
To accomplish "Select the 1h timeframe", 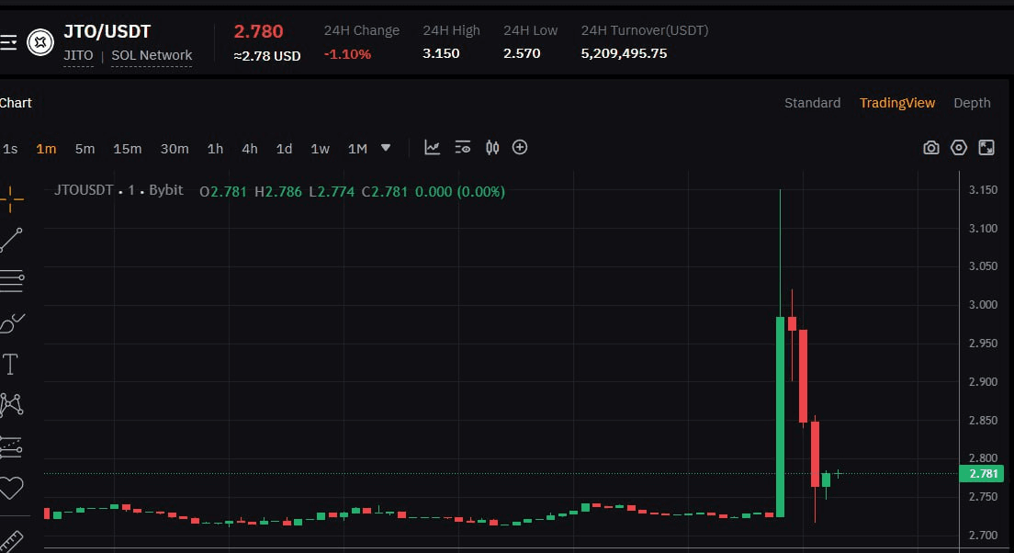I will (215, 149).
